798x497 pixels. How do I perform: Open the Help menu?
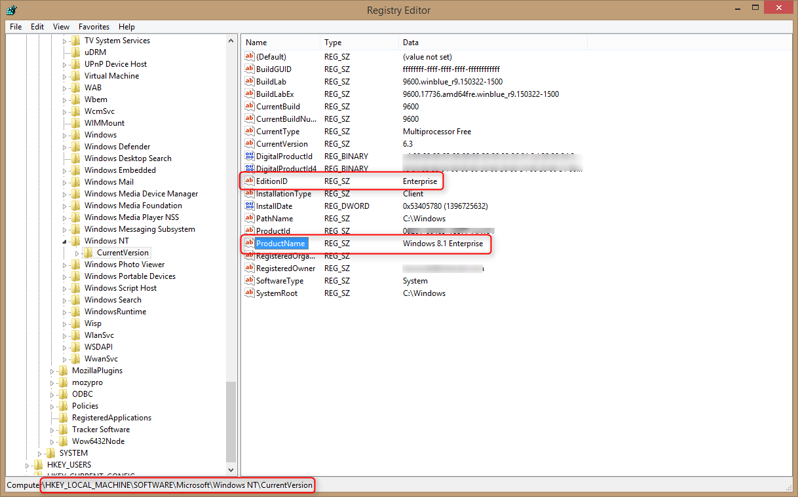point(126,27)
